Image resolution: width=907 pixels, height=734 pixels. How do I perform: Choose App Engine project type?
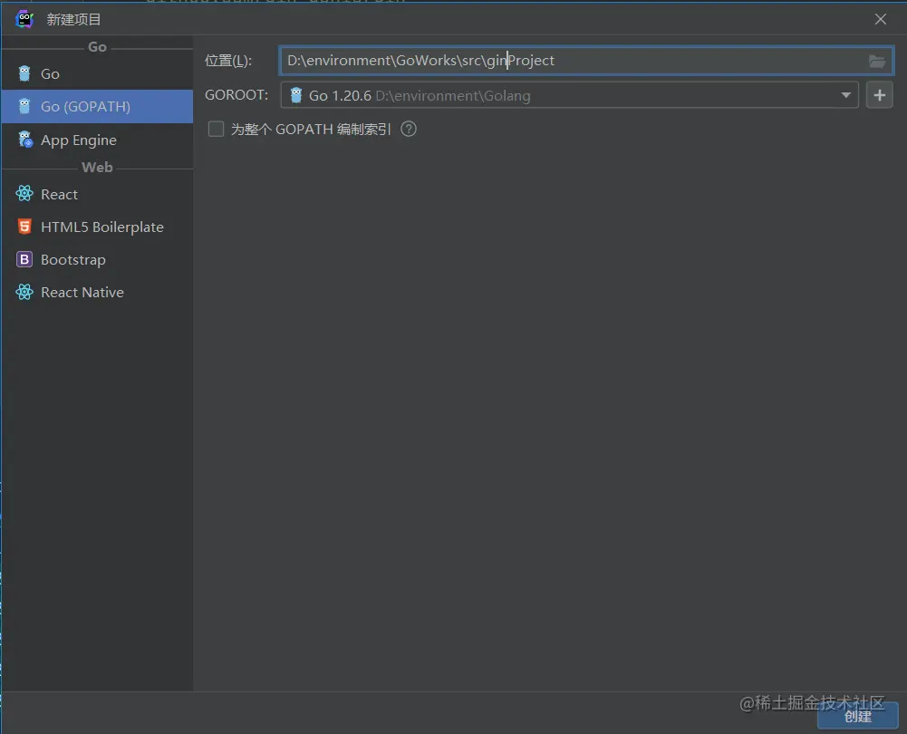(97, 140)
